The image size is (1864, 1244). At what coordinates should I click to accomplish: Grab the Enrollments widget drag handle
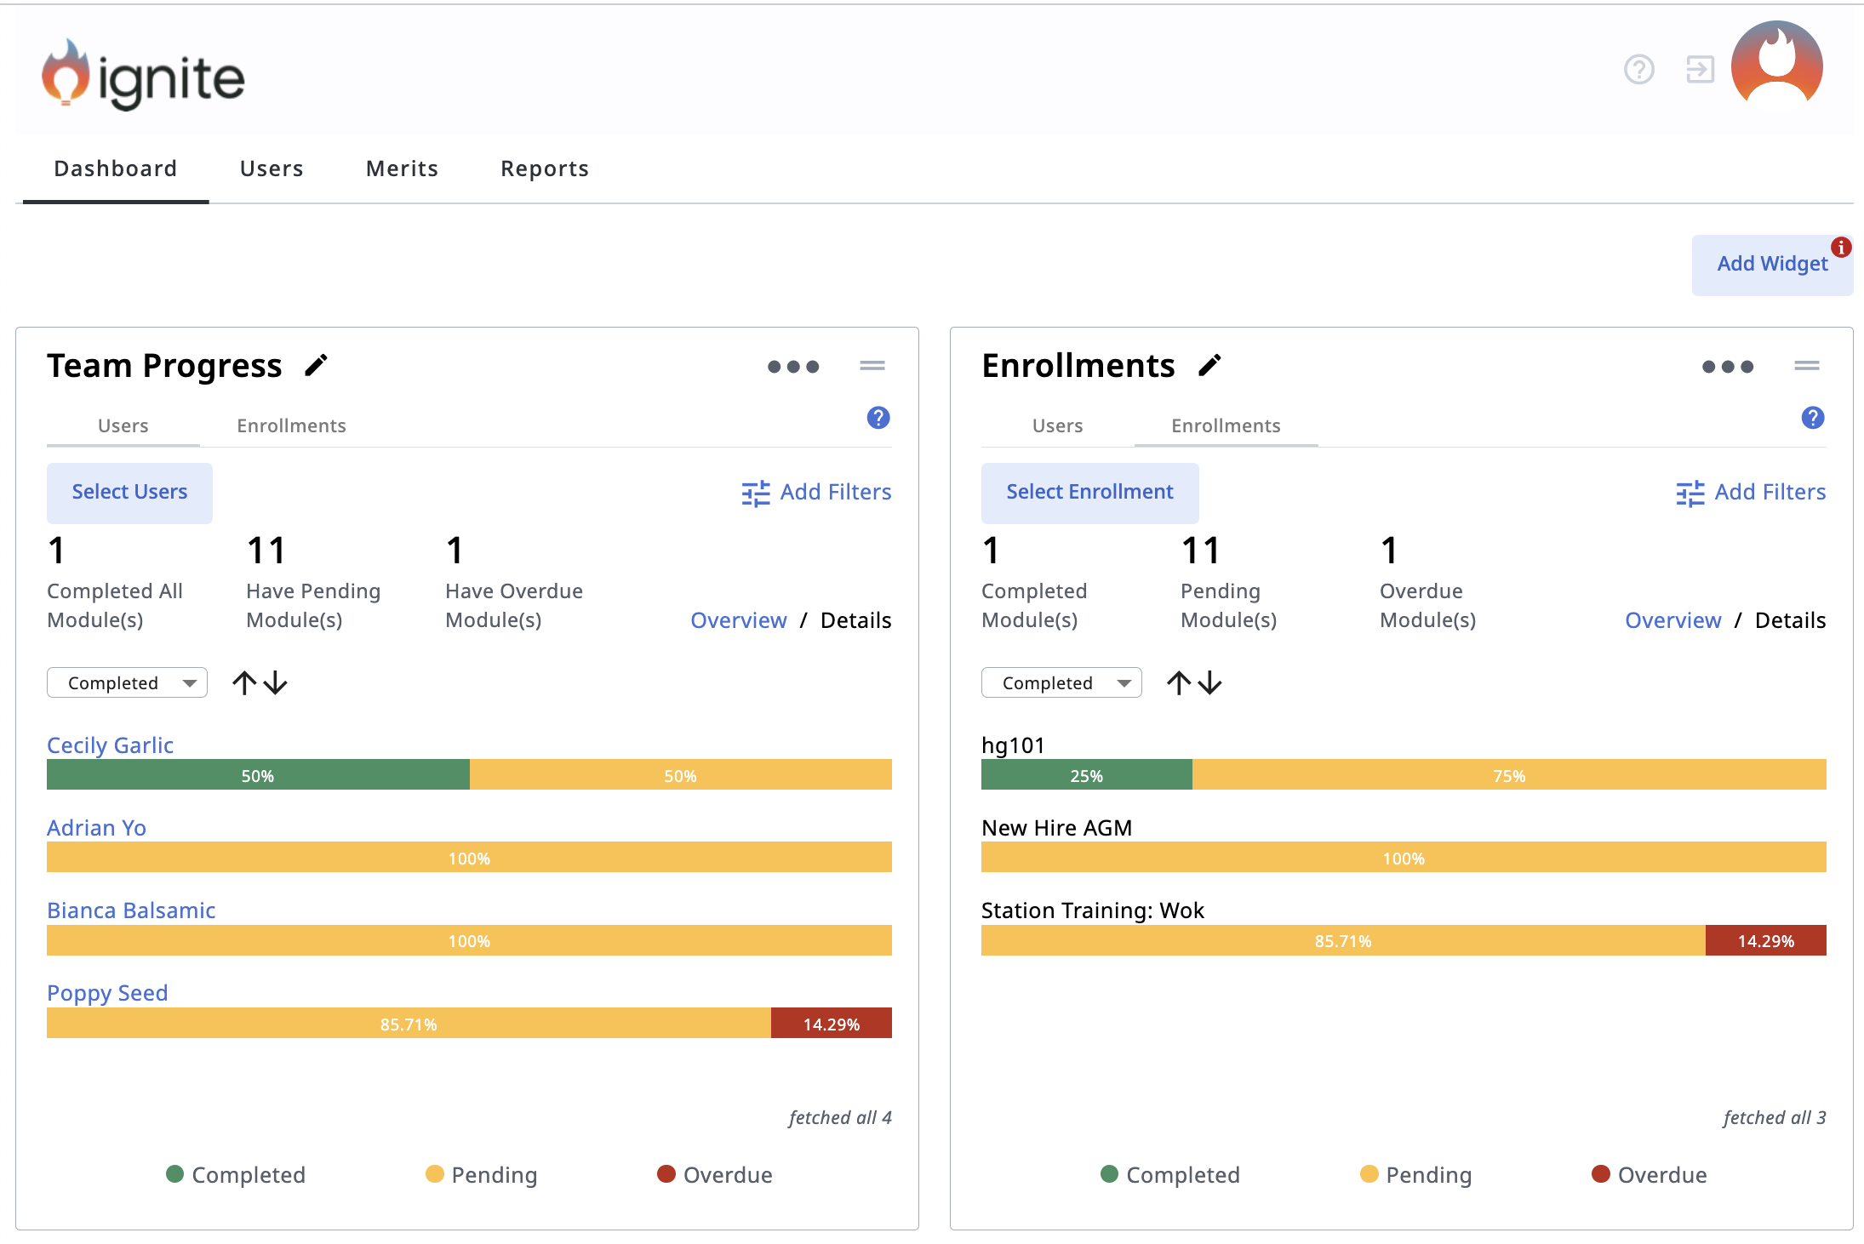[1806, 366]
